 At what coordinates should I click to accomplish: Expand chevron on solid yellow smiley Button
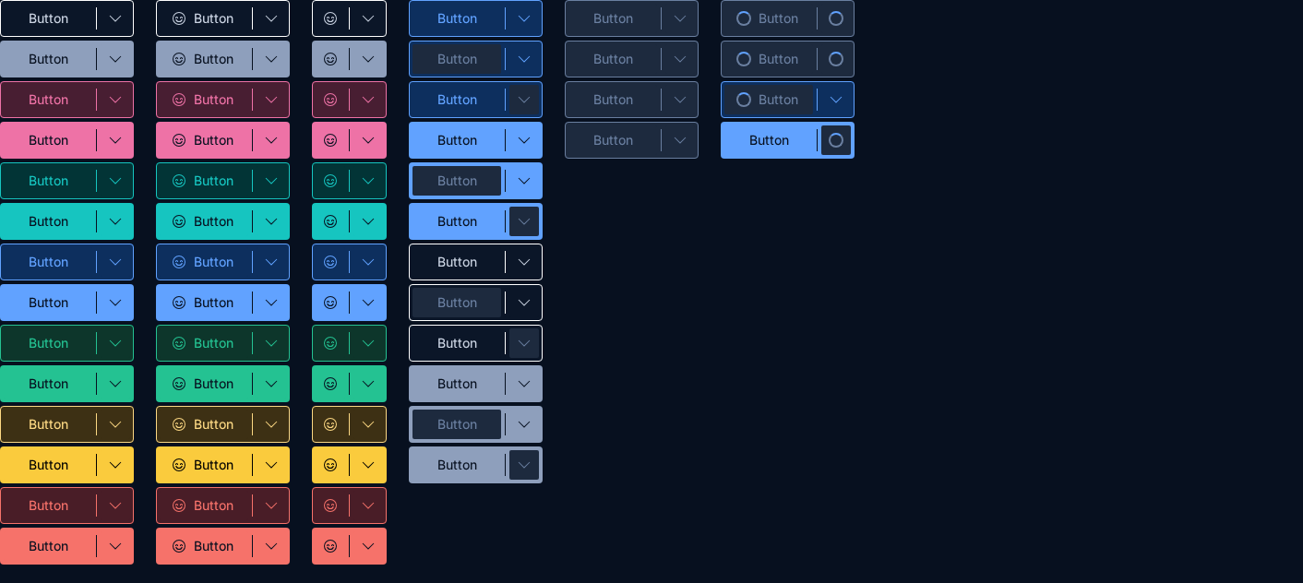coord(271,465)
